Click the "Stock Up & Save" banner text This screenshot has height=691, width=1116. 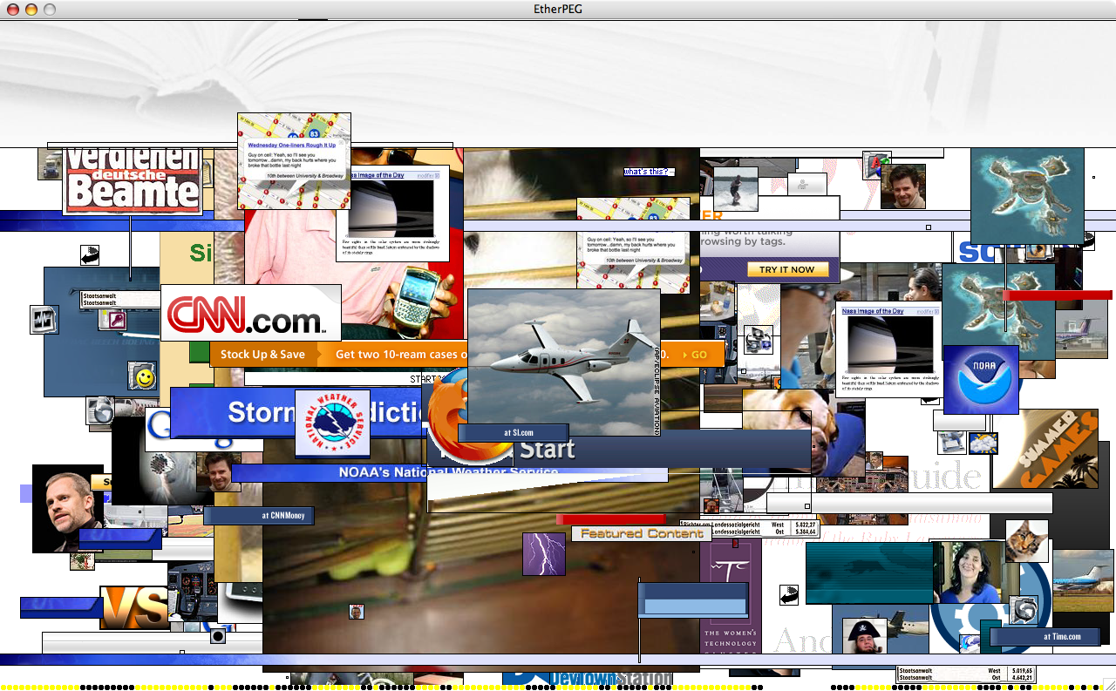[262, 355]
